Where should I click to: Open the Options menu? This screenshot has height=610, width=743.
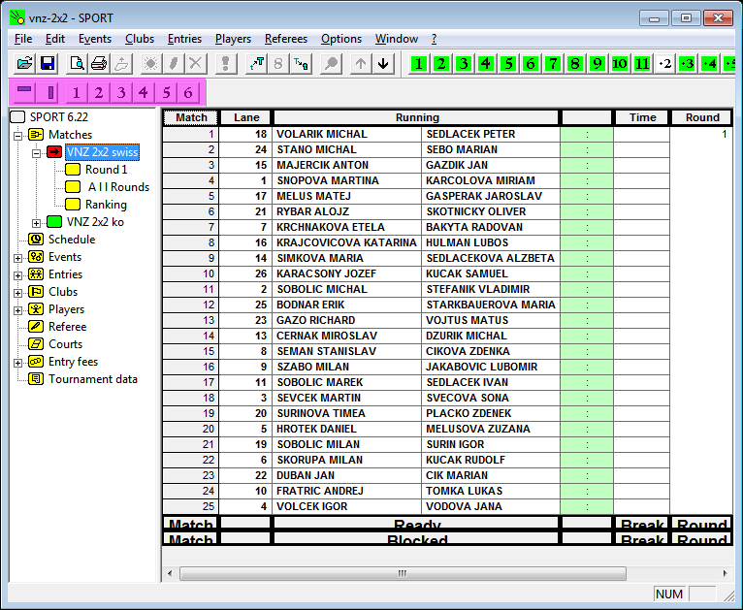(341, 39)
